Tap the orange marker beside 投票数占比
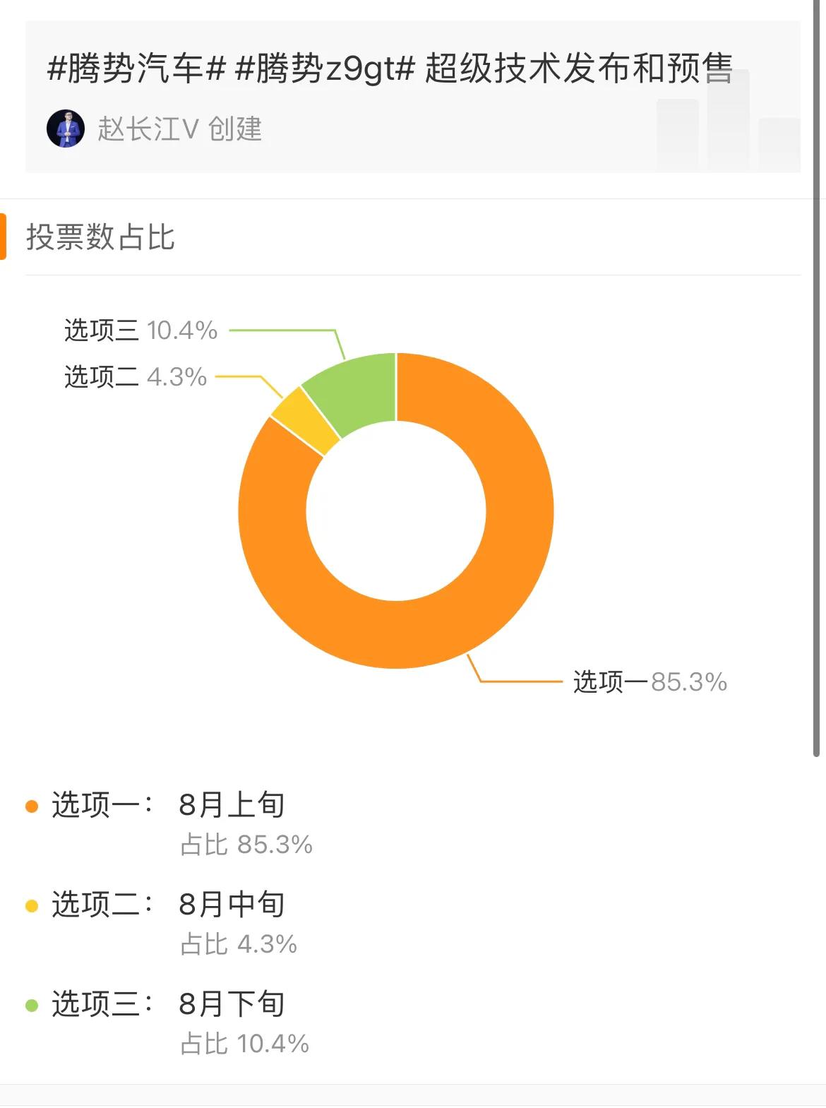This screenshot has height=1108, width=826. 3,237
